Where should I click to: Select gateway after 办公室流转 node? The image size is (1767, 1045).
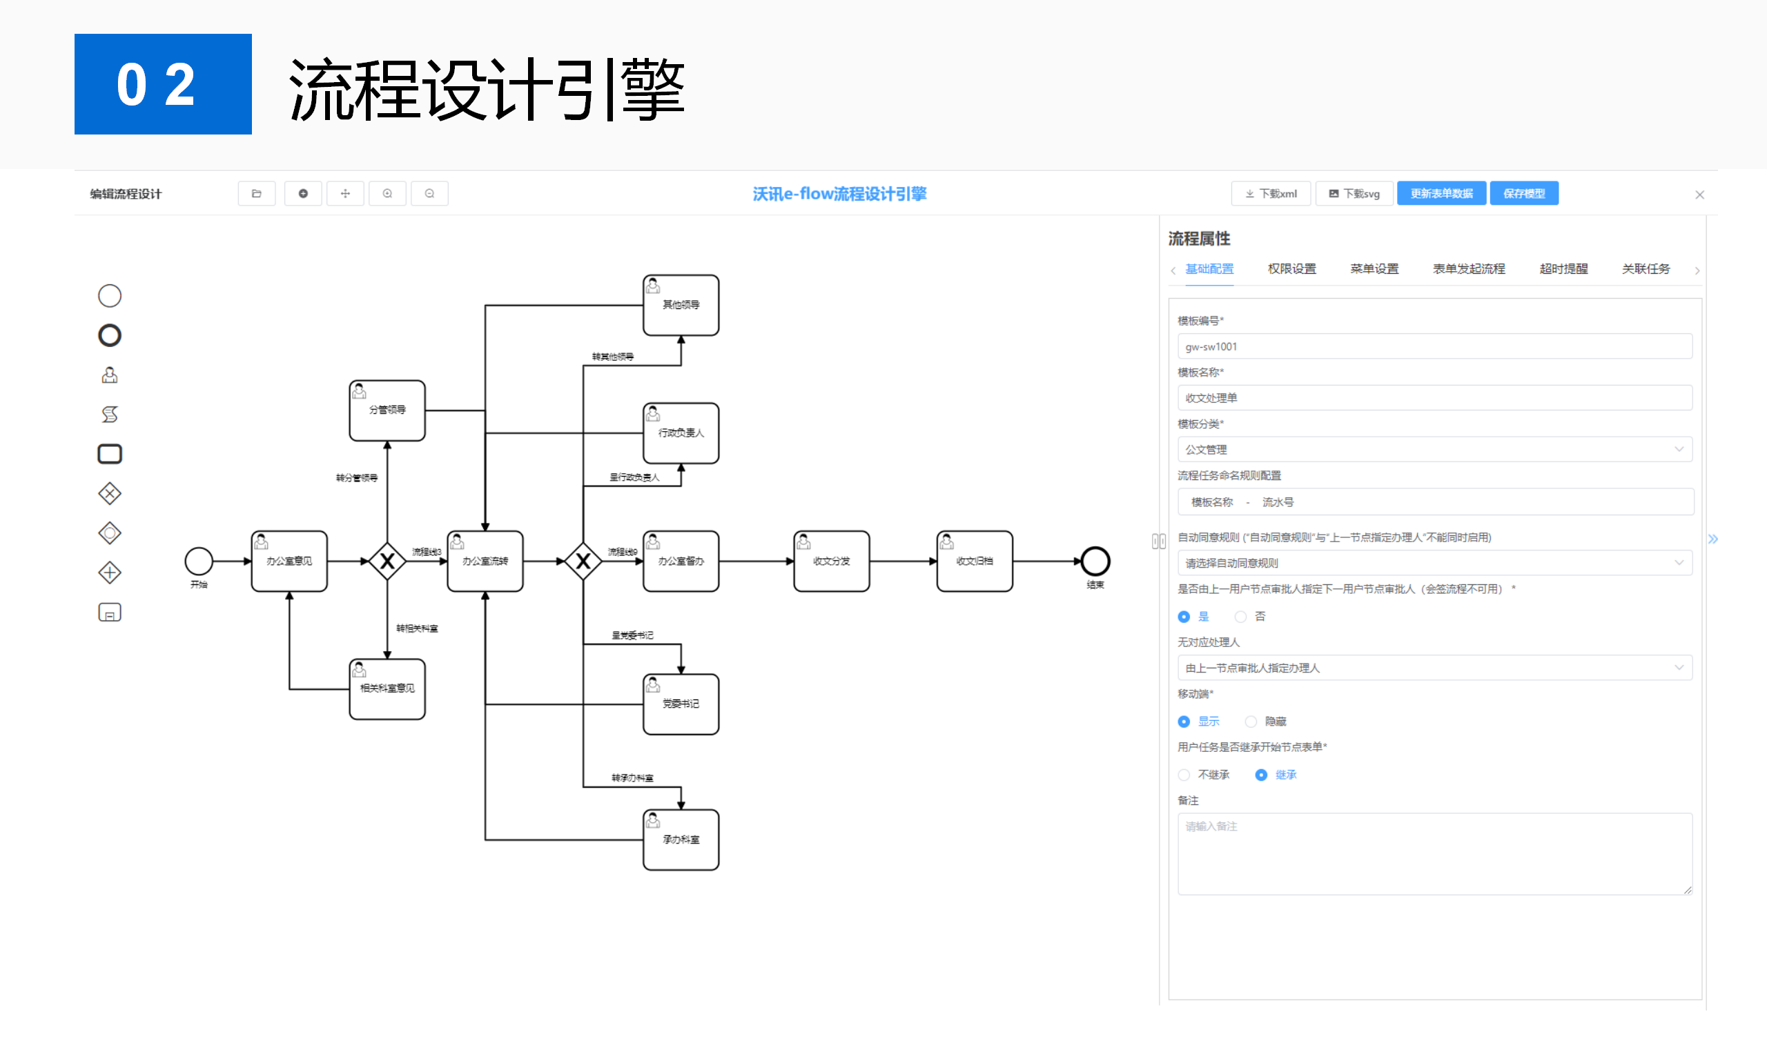[583, 561]
